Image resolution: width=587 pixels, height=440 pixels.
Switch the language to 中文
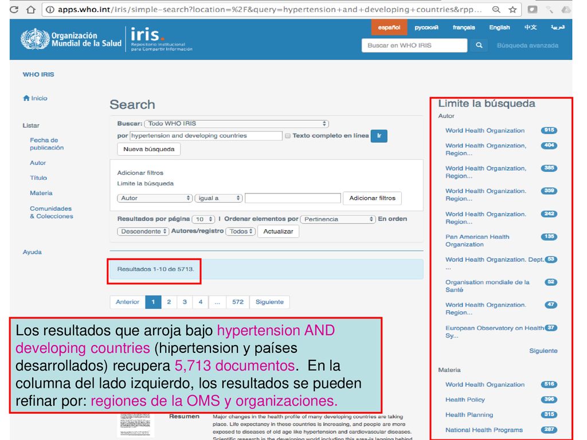point(530,27)
